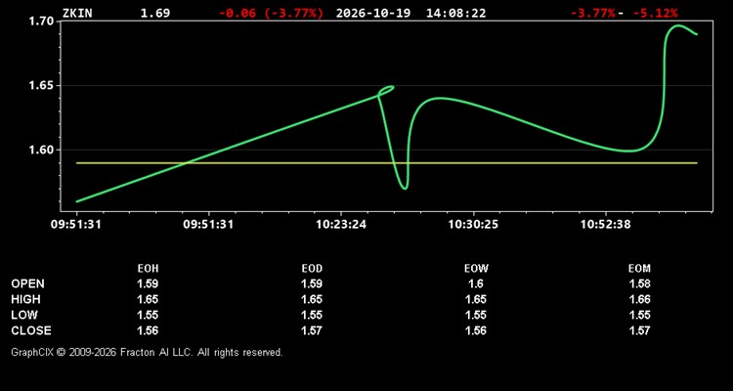
Task: Select the last price 1.69 in header
Action: (155, 13)
